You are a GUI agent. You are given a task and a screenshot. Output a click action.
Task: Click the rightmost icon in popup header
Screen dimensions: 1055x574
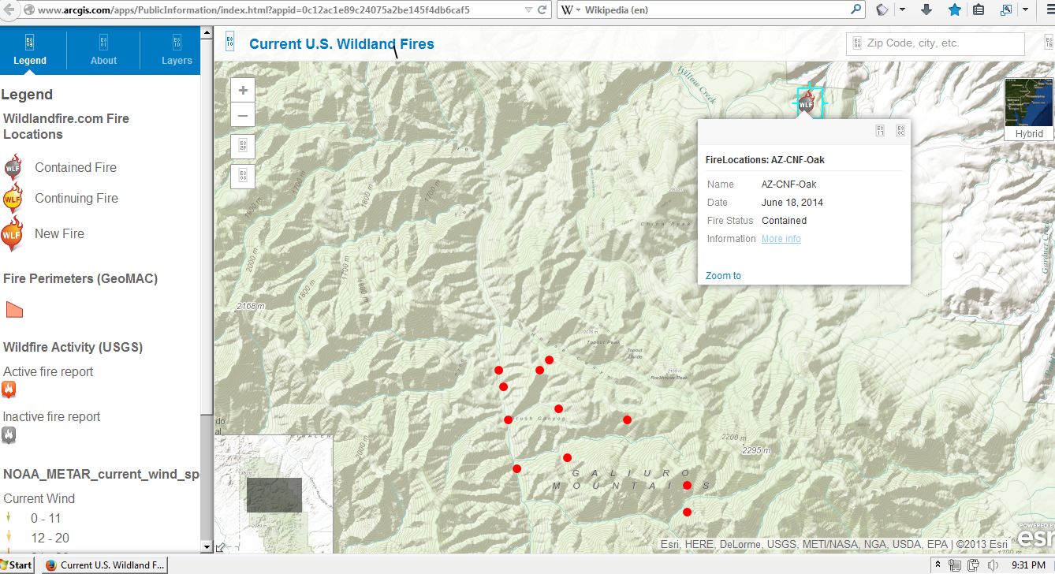(900, 131)
